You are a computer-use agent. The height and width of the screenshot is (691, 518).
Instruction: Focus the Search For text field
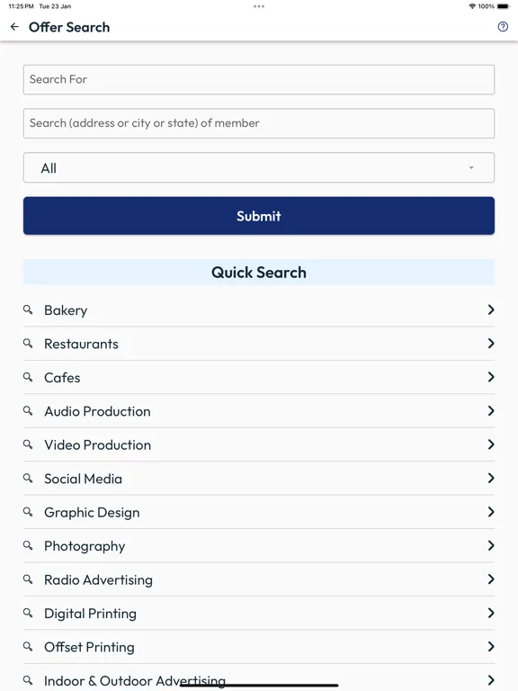coord(259,80)
